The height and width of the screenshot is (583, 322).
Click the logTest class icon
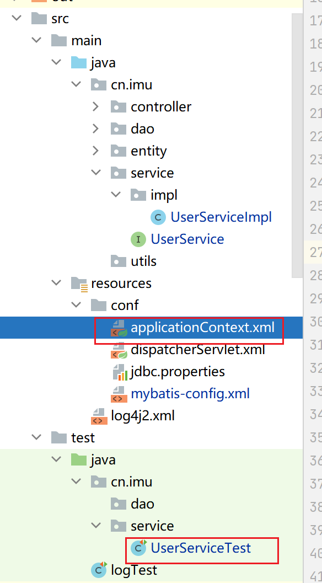(x=100, y=570)
